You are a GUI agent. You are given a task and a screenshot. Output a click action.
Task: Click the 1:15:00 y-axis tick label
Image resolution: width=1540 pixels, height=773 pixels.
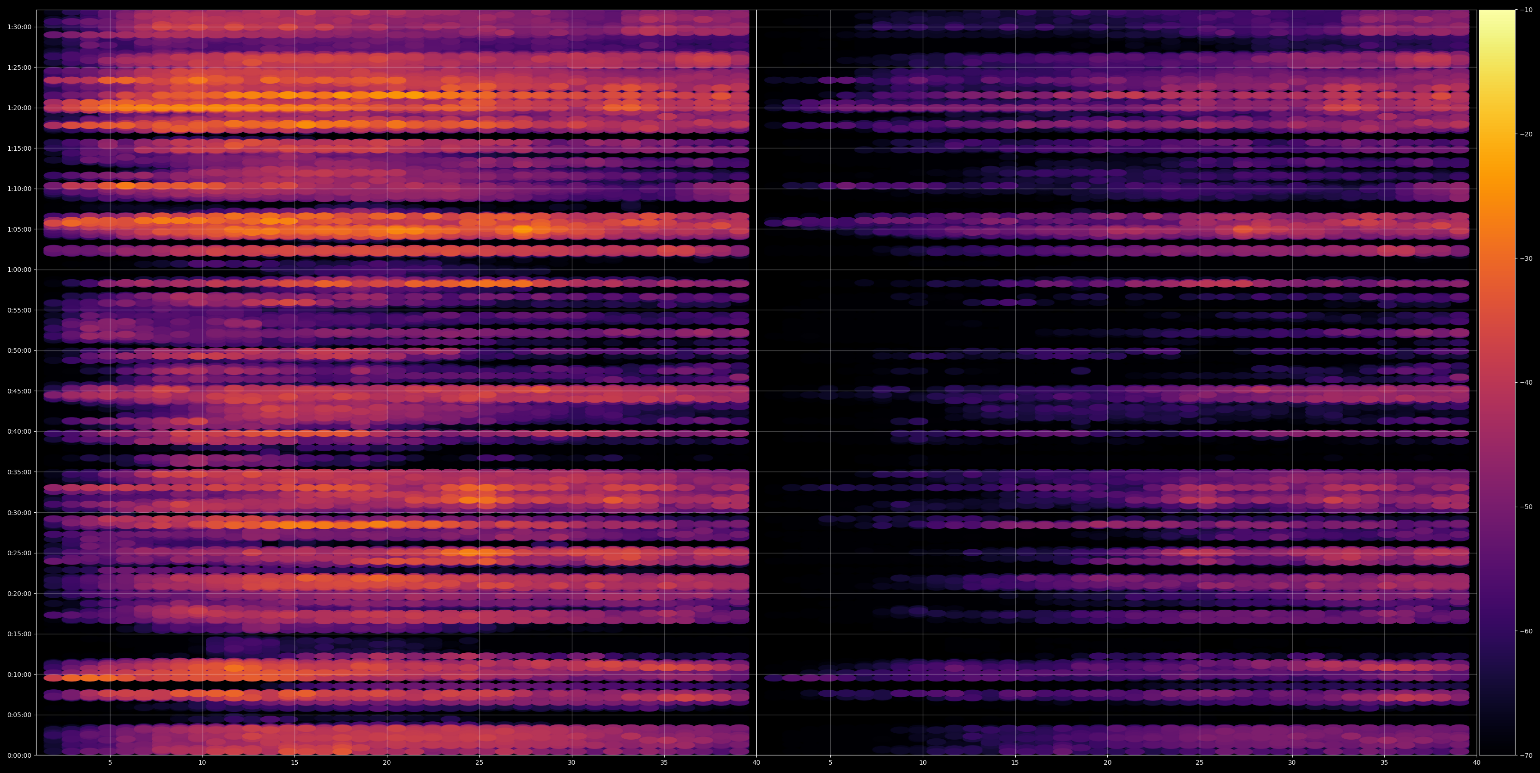(20, 148)
